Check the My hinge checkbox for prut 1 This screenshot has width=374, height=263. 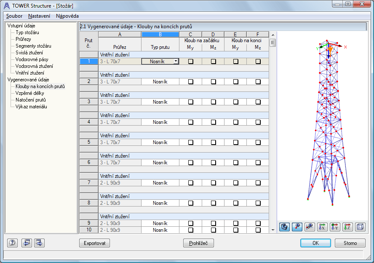(x=190, y=61)
